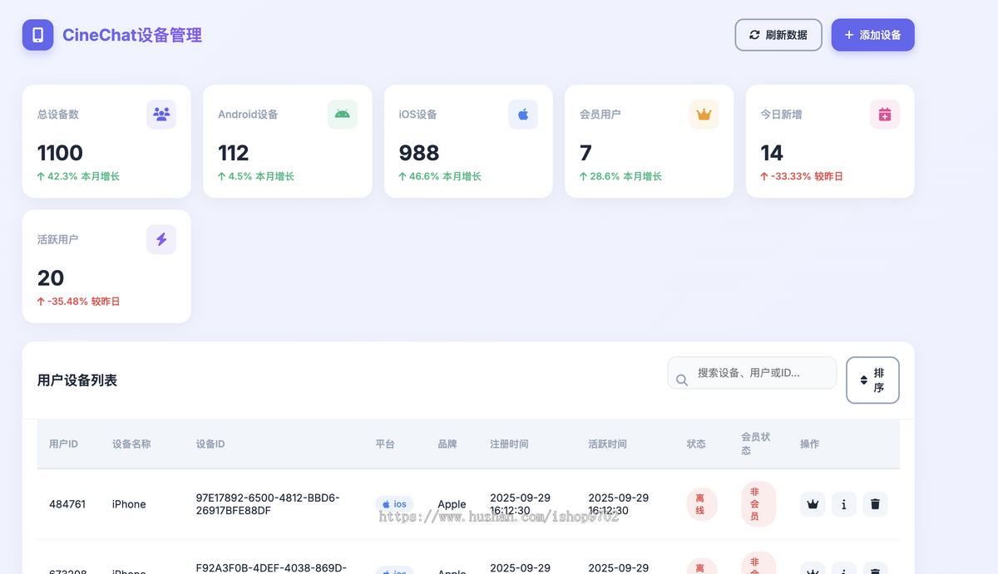
Task: Click the 42.3% monthly growth text
Action: point(78,176)
